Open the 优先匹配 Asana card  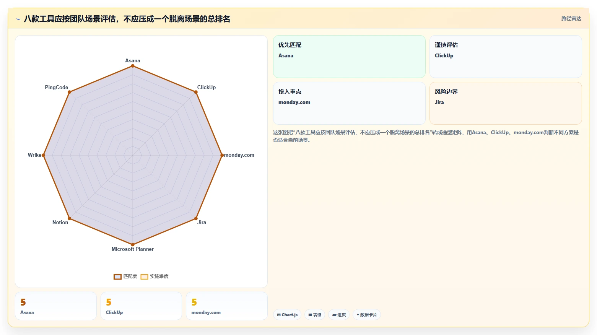pos(349,57)
